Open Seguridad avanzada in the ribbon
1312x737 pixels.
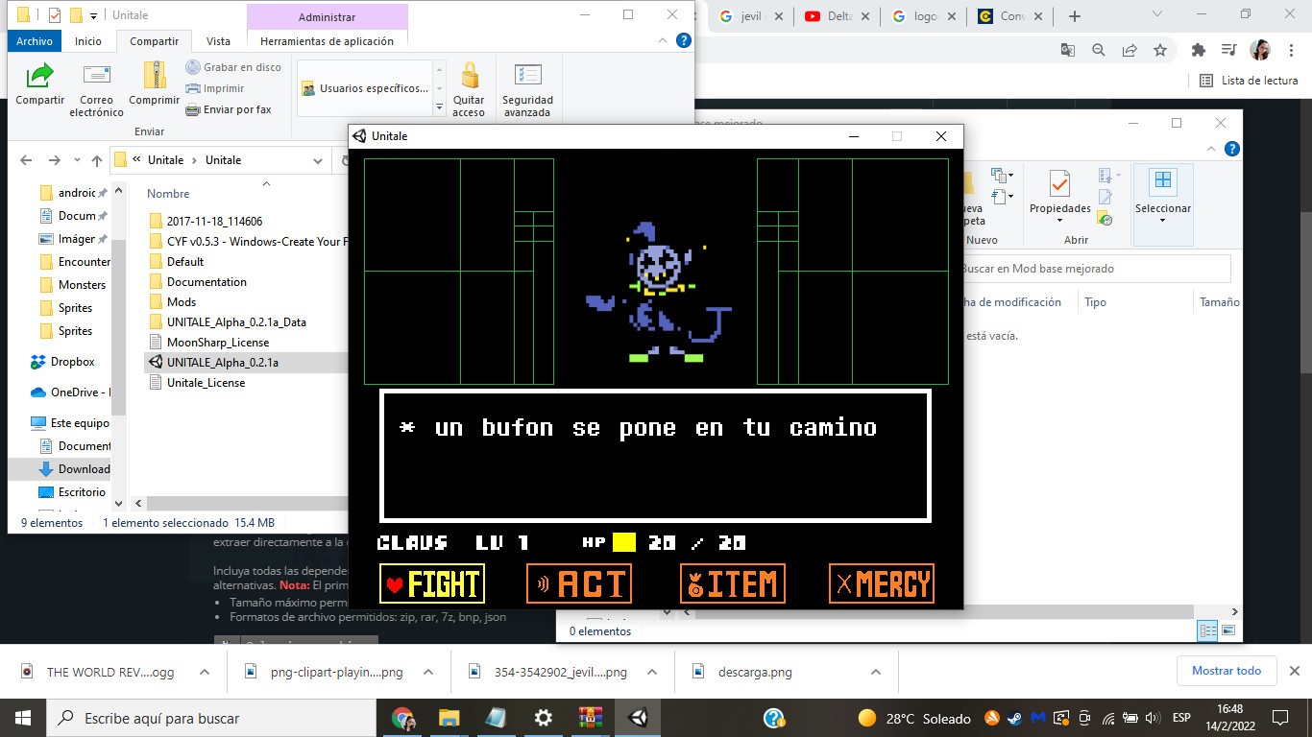pos(527,90)
